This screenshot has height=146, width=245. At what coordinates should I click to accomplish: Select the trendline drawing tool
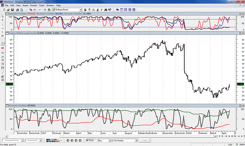[2, 25]
